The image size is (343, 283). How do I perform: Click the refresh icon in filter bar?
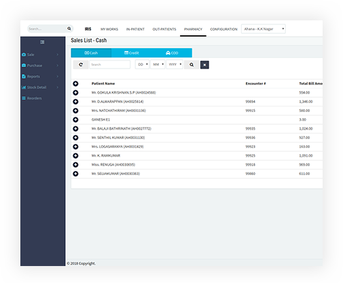(81, 64)
